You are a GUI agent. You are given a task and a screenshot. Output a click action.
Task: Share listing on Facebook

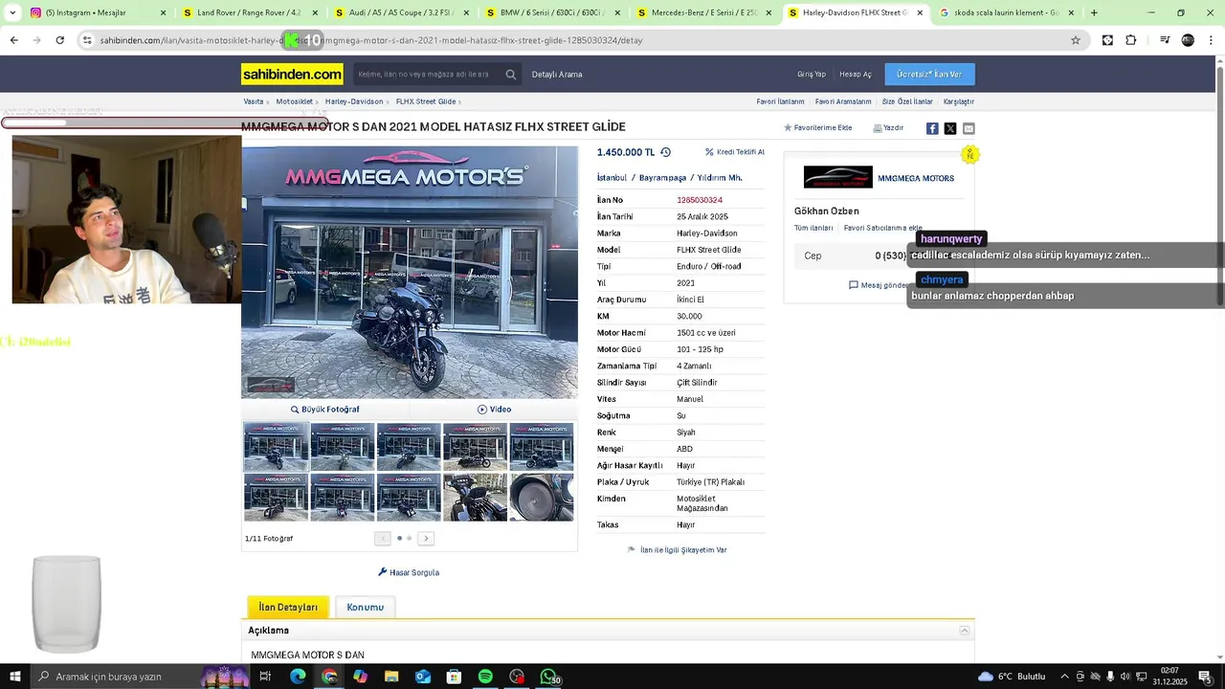tap(932, 128)
